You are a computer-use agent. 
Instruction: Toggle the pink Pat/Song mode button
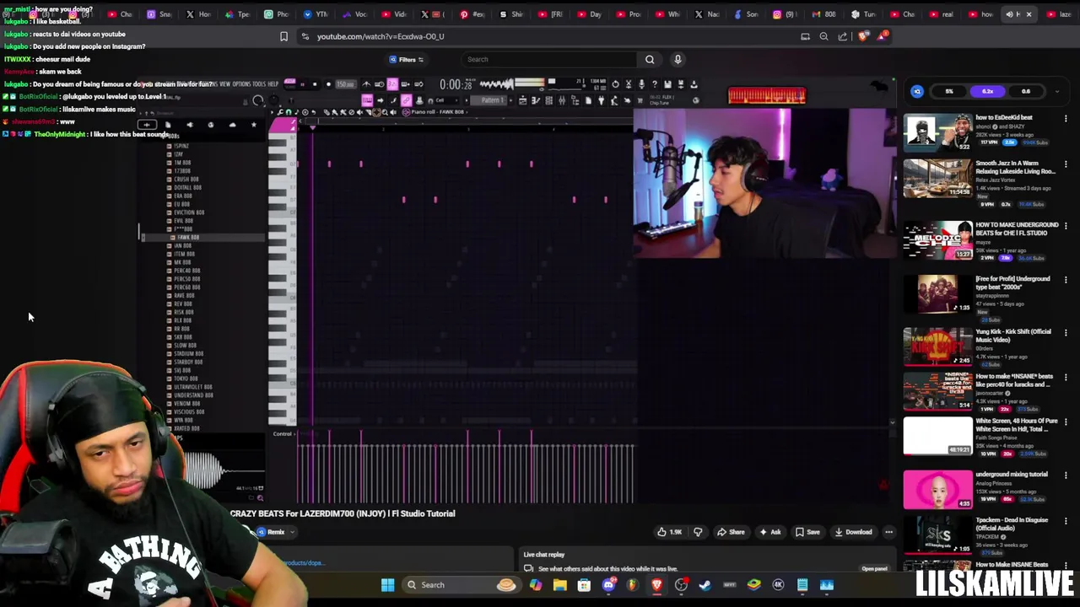(289, 83)
